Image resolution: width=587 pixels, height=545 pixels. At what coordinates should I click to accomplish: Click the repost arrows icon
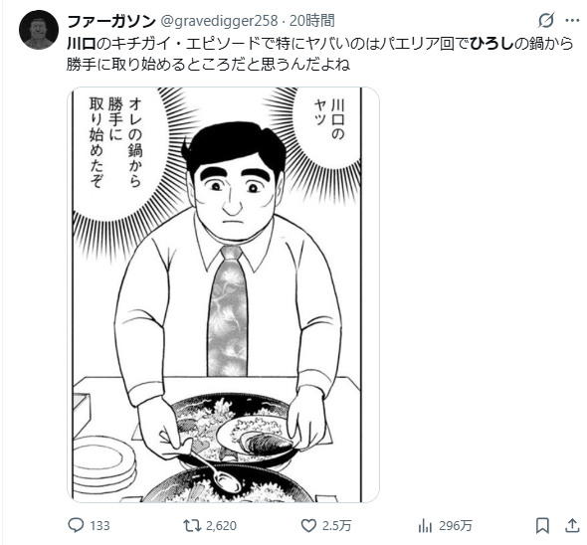(192, 525)
